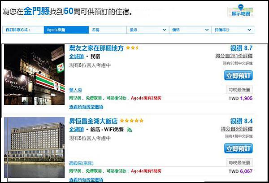This screenshot has height=183, width=269.
Task: Expand the 評價得分 sort dropdown
Action: click(x=233, y=30)
